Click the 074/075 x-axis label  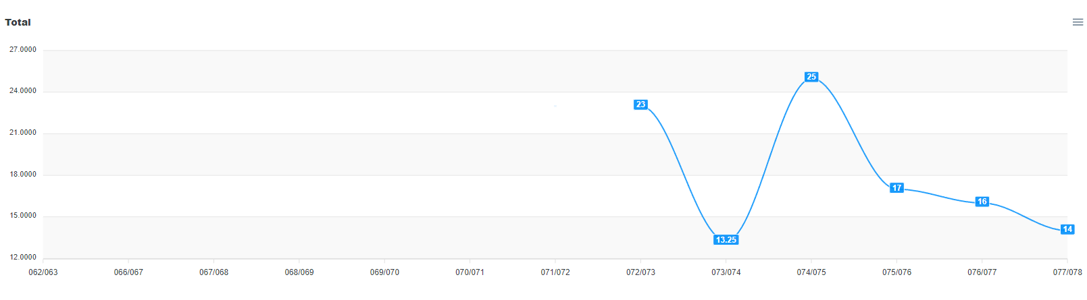pos(811,272)
